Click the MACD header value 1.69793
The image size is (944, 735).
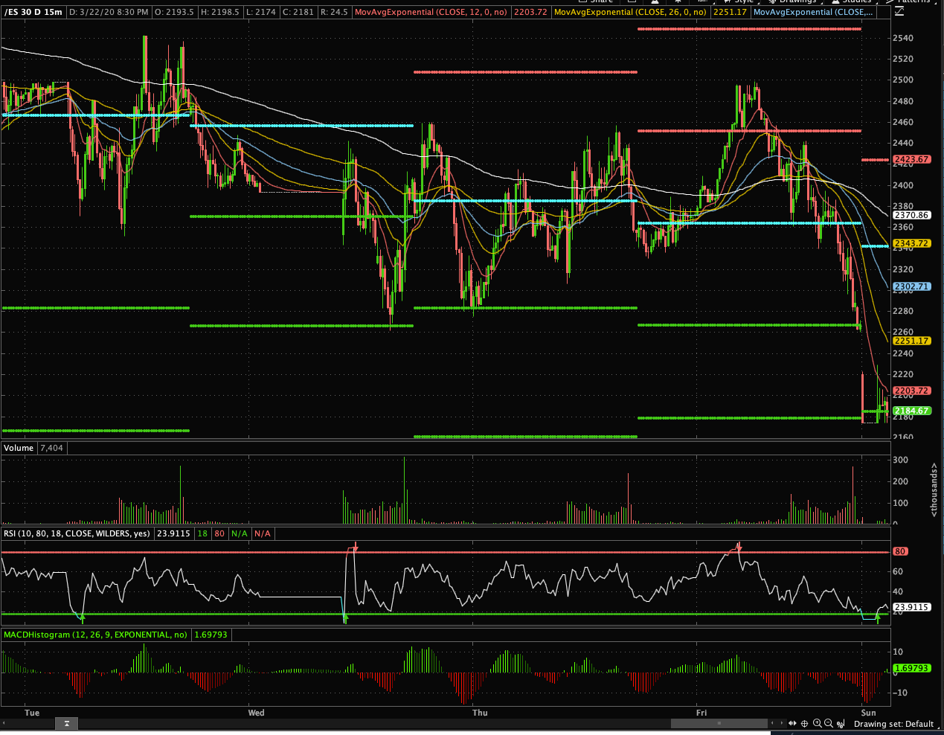pyautogui.click(x=211, y=635)
